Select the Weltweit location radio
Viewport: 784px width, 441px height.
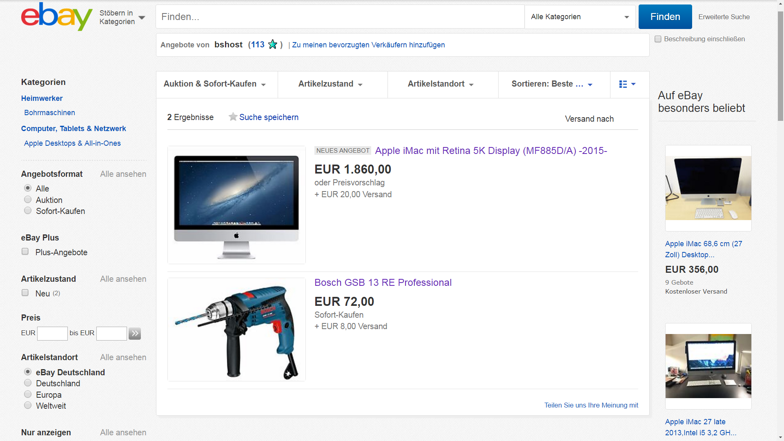[28, 405]
